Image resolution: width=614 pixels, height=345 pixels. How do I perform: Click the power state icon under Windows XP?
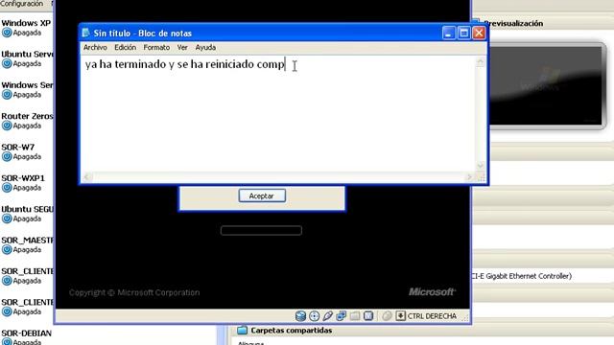point(7,33)
